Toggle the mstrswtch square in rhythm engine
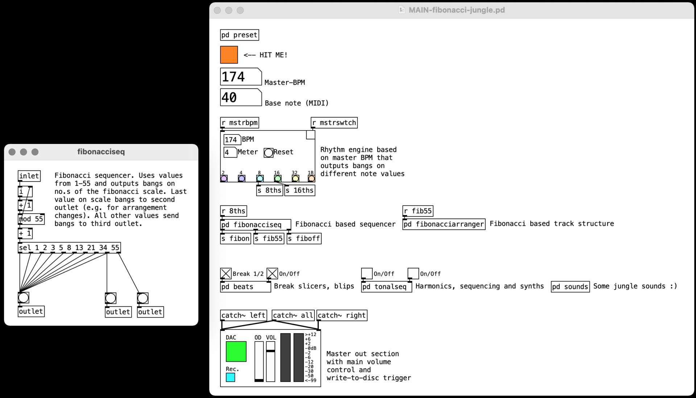Image resolution: width=696 pixels, height=398 pixels. tap(311, 135)
